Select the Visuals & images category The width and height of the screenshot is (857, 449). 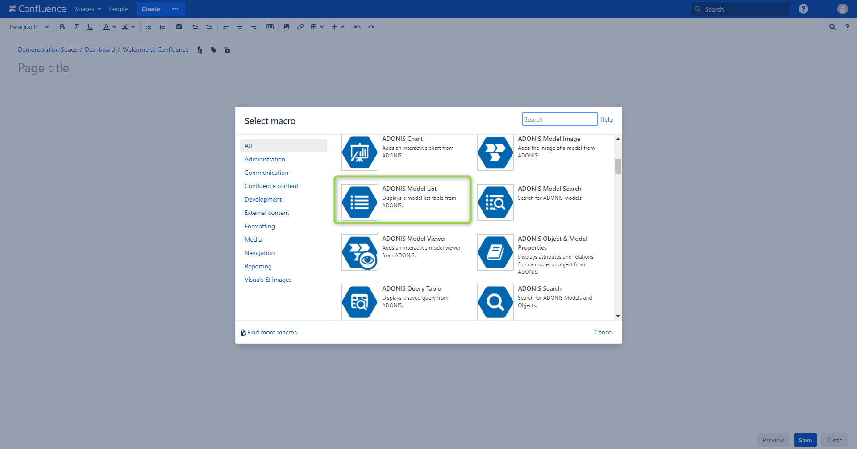coord(268,280)
